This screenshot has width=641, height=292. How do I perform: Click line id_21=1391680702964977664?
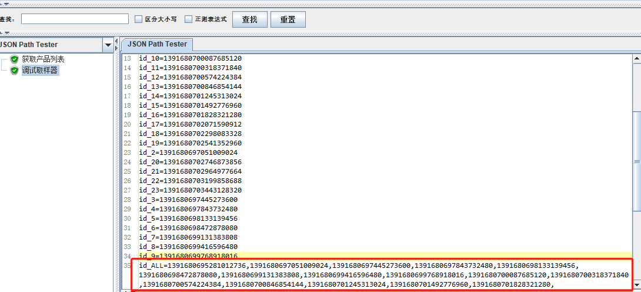point(191,171)
